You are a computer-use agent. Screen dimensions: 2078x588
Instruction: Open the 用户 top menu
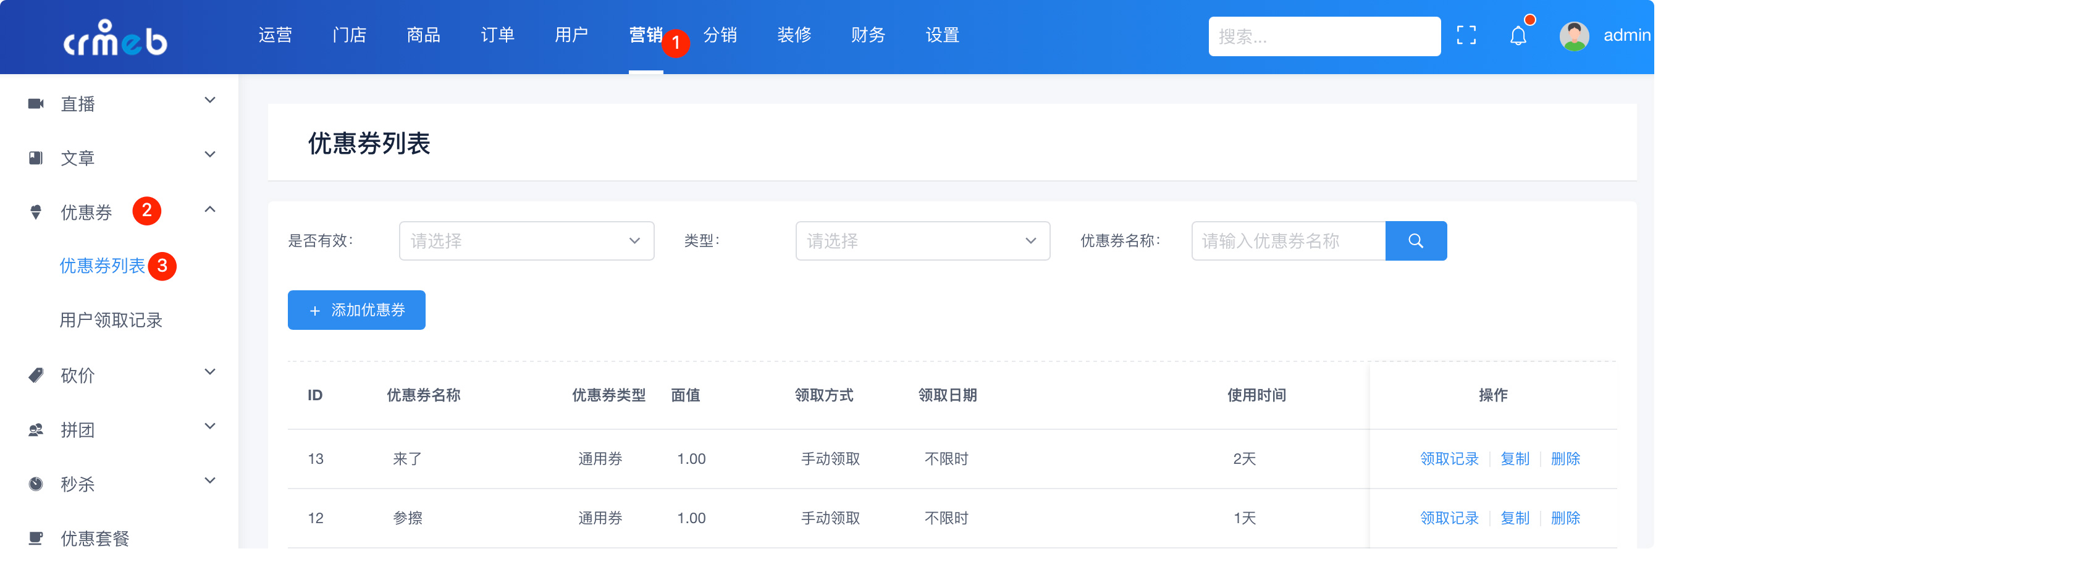tap(571, 35)
